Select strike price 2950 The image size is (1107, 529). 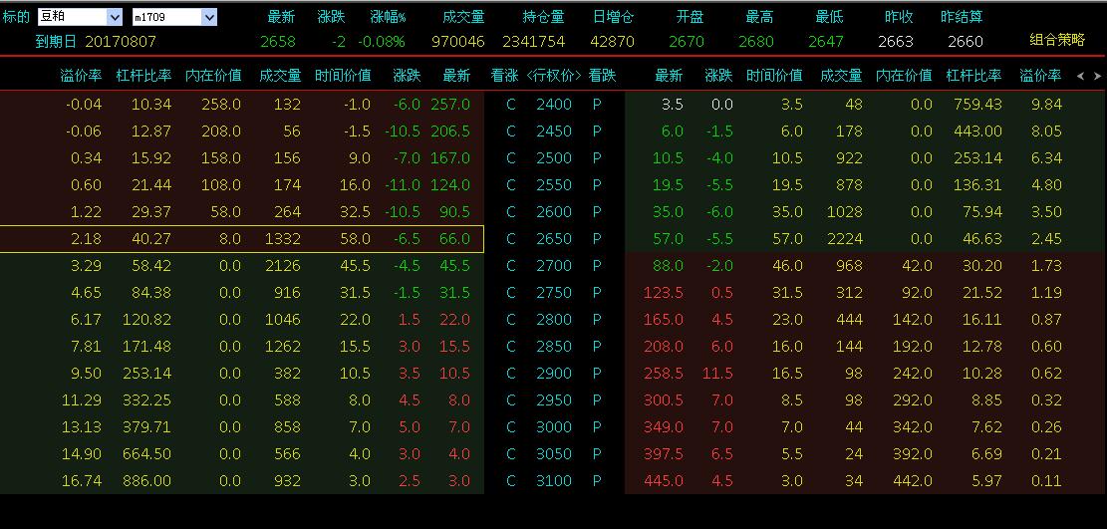coord(554,399)
